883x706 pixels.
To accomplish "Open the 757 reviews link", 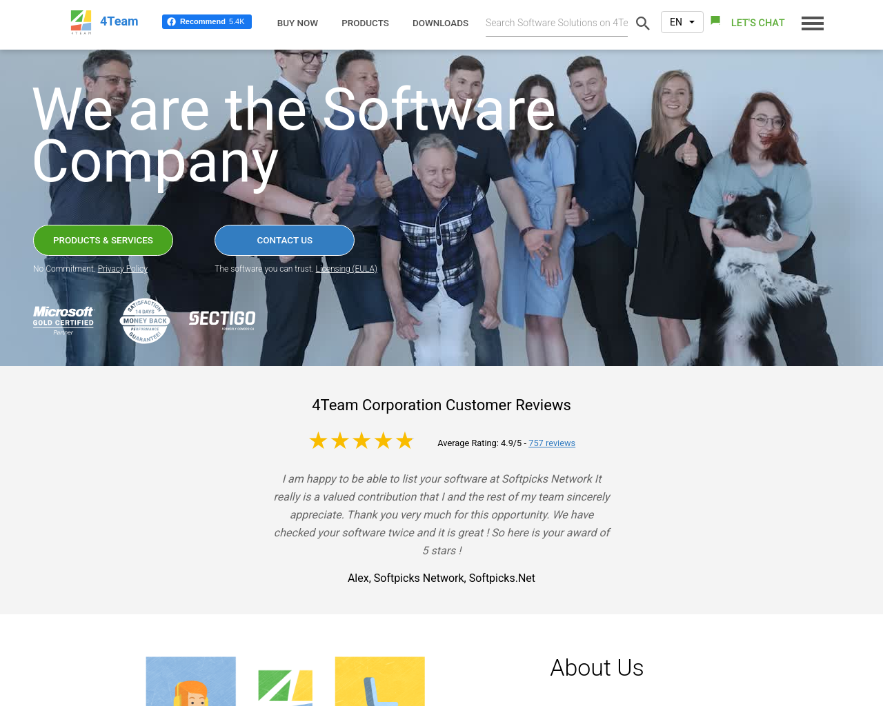I will (x=552, y=443).
